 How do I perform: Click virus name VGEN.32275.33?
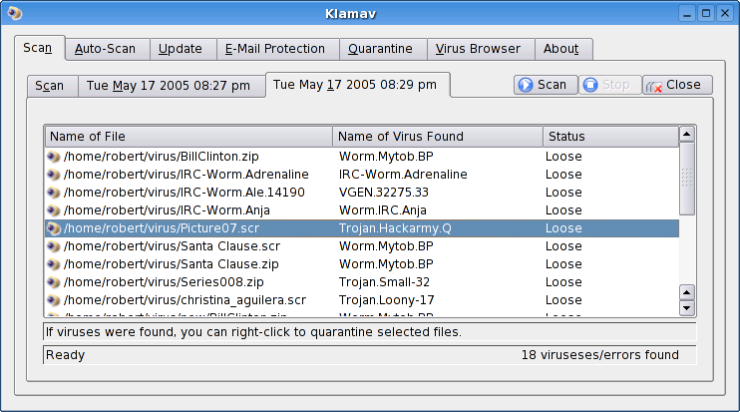point(384,193)
